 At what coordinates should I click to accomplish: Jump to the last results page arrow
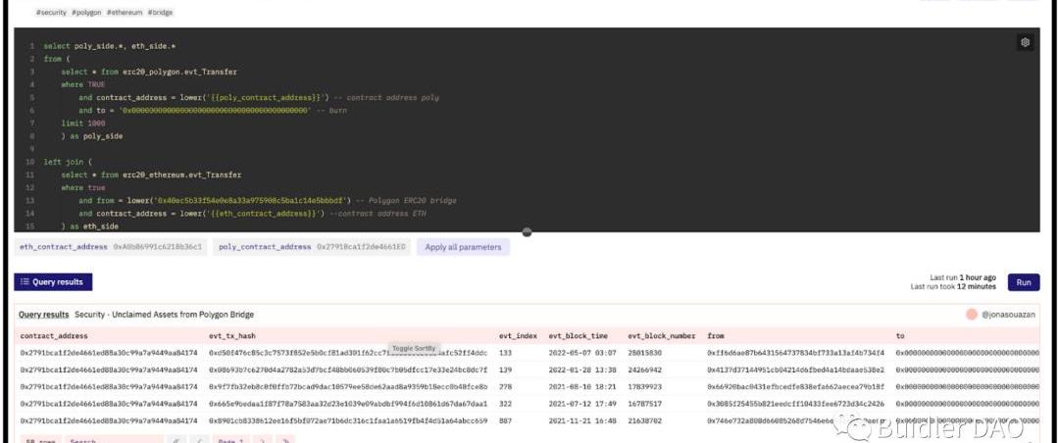(x=286, y=441)
